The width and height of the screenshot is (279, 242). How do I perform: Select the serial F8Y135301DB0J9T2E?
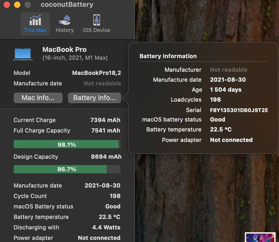(239, 110)
